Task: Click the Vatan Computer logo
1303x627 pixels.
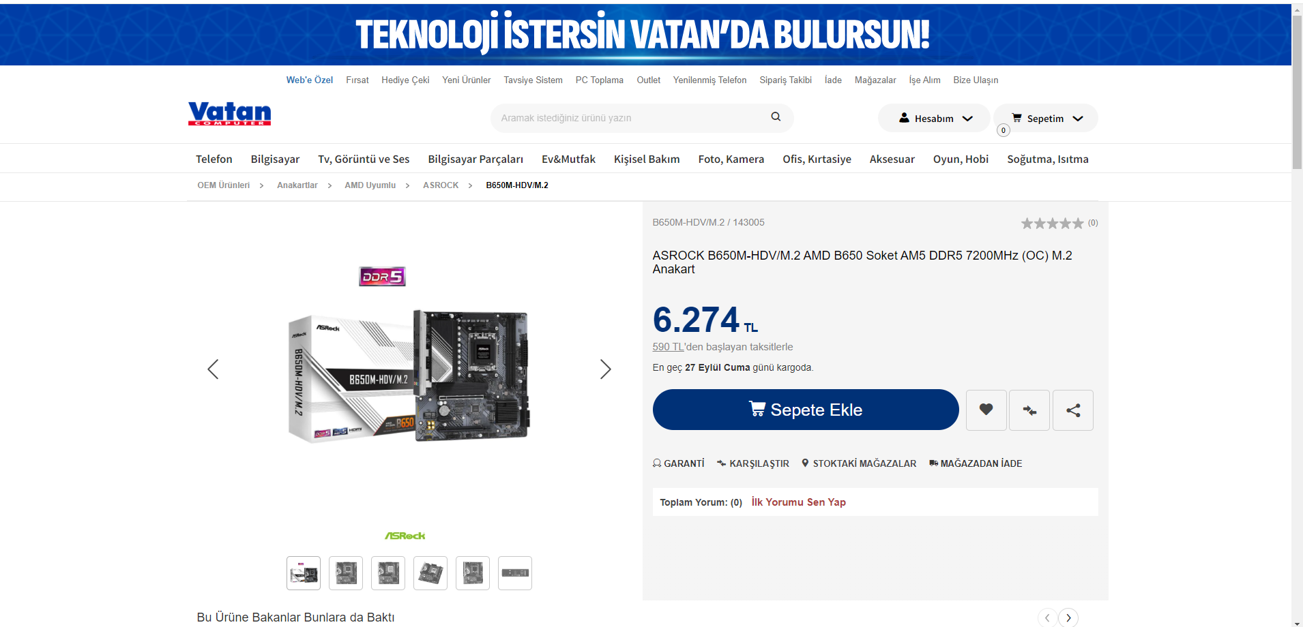Action: point(229,113)
